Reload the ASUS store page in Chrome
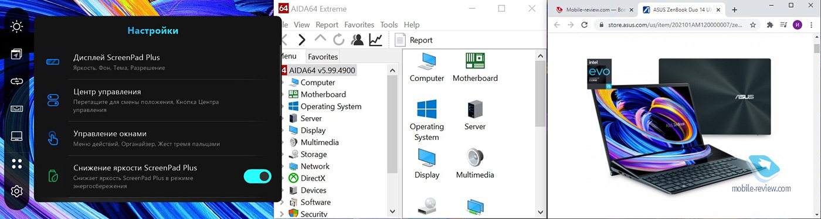 click(584, 25)
